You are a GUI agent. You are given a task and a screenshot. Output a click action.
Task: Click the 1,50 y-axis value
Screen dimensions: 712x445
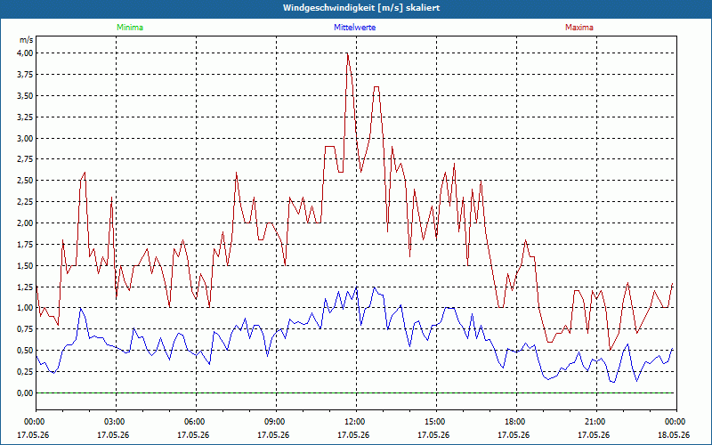pyautogui.click(x=25, y=265)
